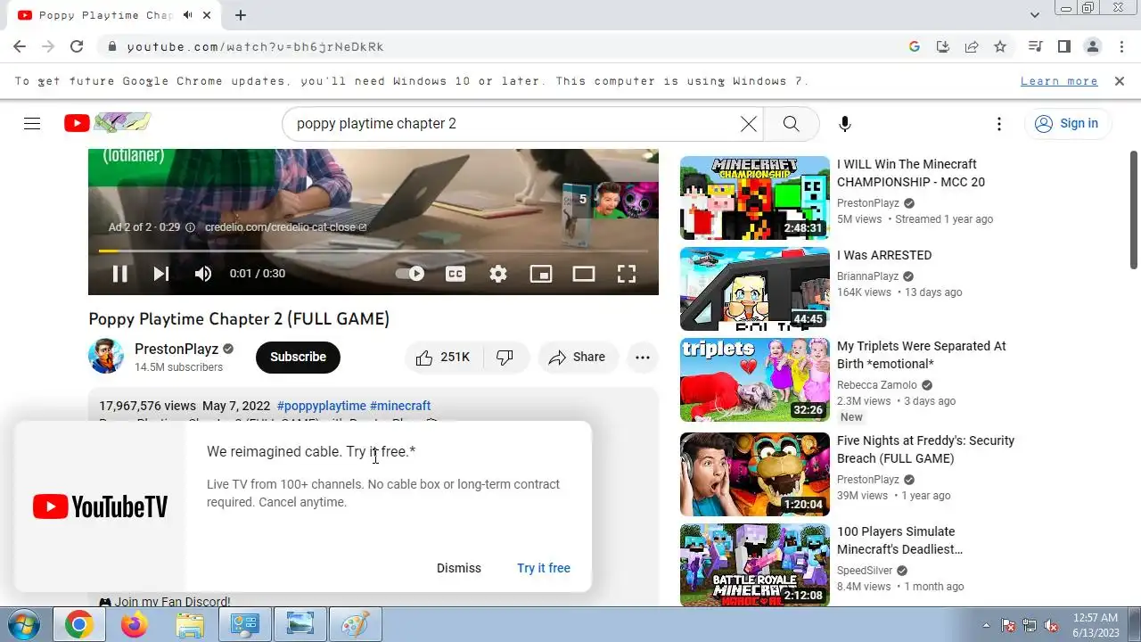
Task: Enable miniplayer mode
Action: (541, 274)
